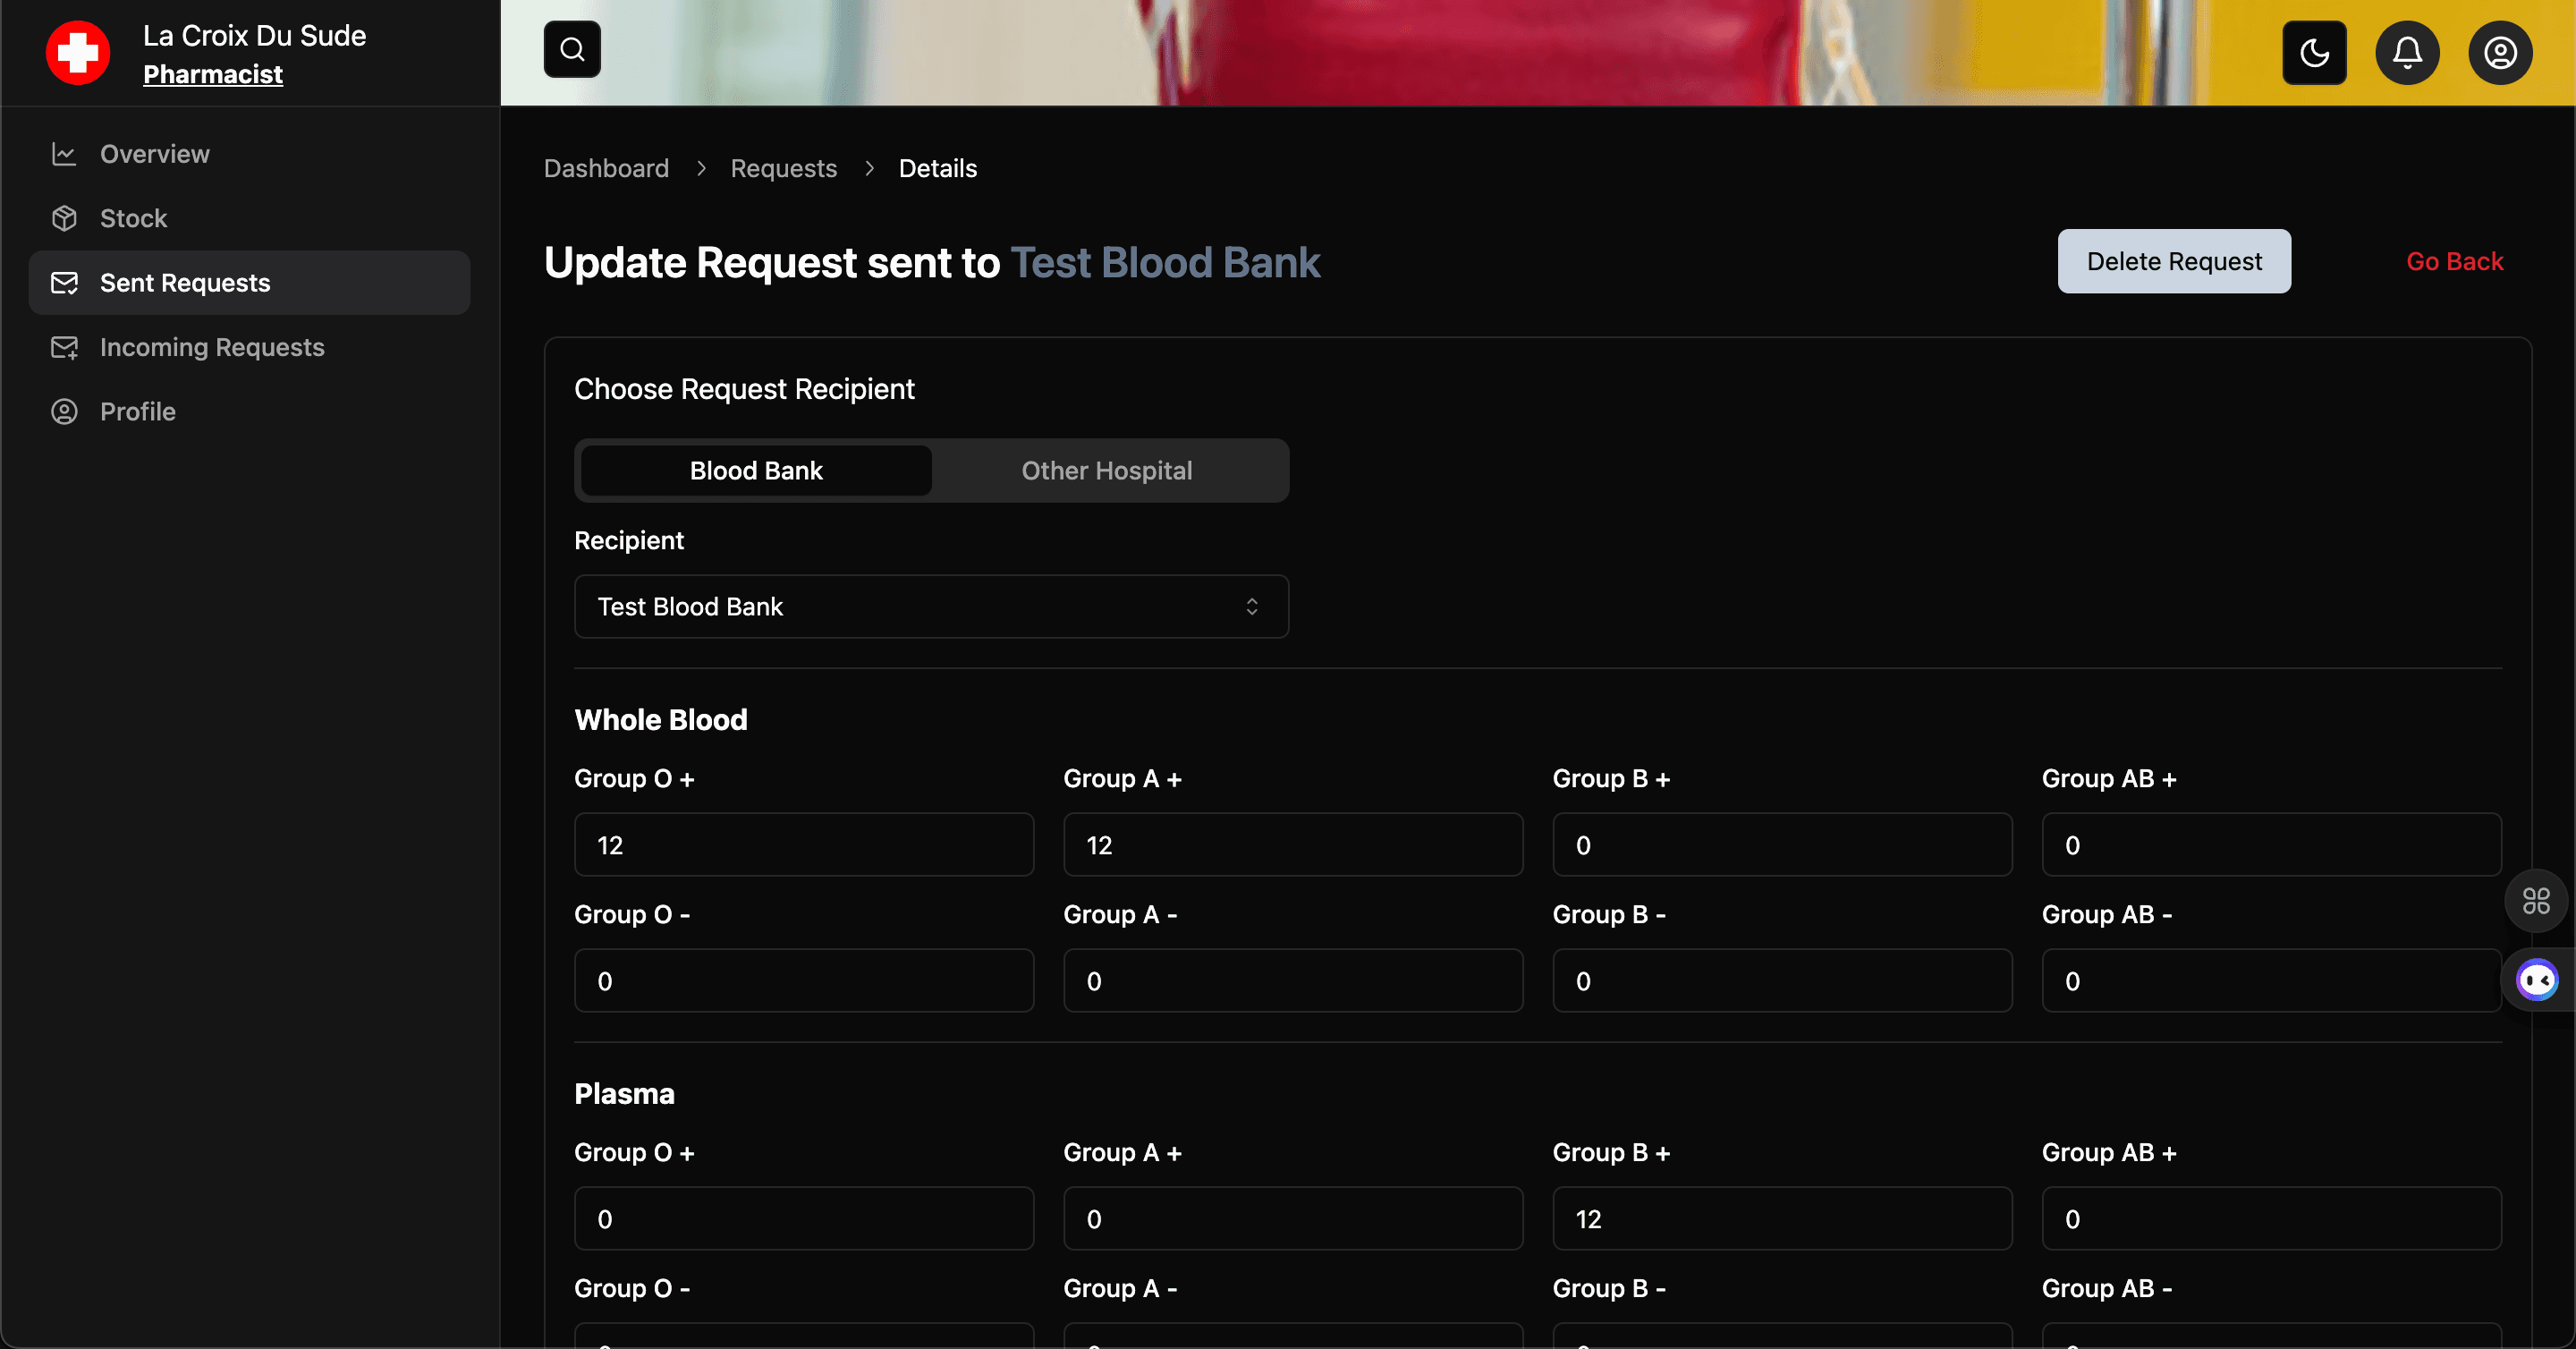Navigate to Dashboard in the breadcrumb
This screenshot has width=2576, height=1349.
pos(606,168)
